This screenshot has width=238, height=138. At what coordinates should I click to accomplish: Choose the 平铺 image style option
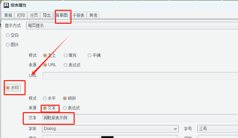94,55
